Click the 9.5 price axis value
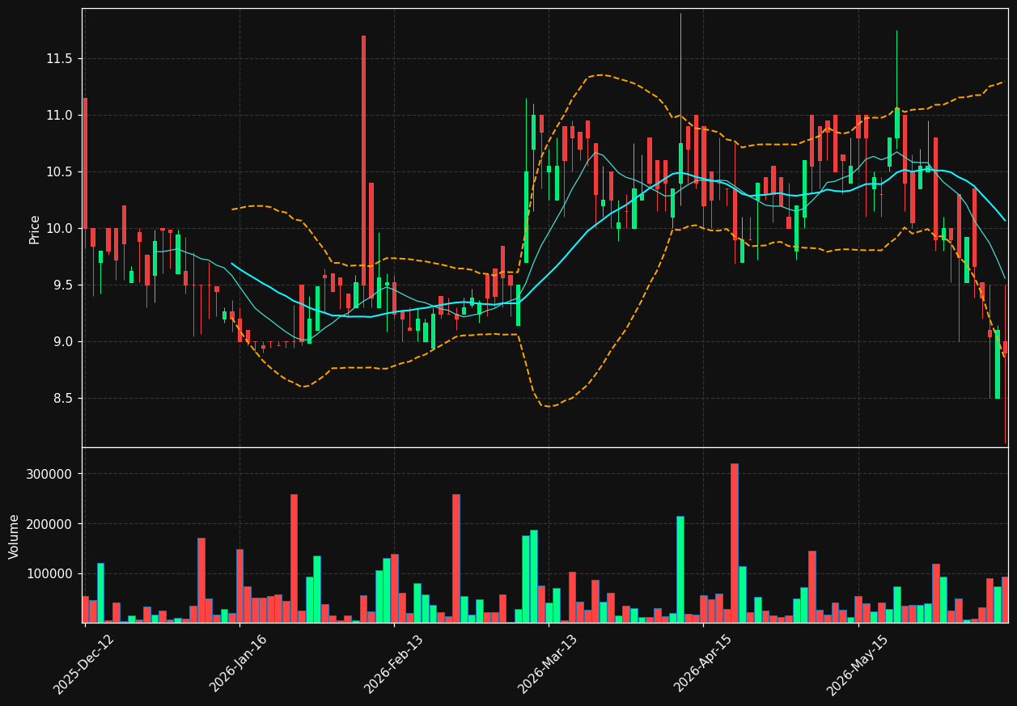The height and width of the screenshot is (706, 1017). click(x=62, y=285)
